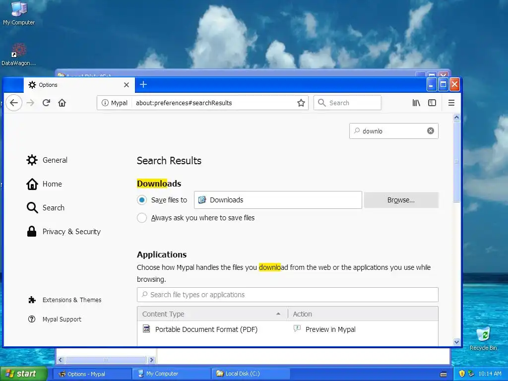This screenshot has width=508, height=381.
Task: Click the Downloads folder path field
Action: click(x=278, y=200)
